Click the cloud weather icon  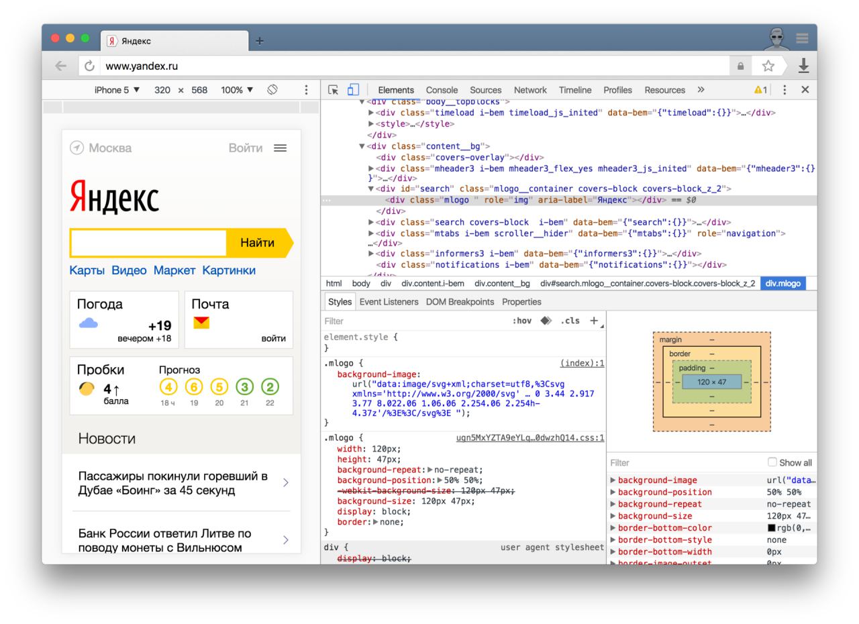click(89, 323)
